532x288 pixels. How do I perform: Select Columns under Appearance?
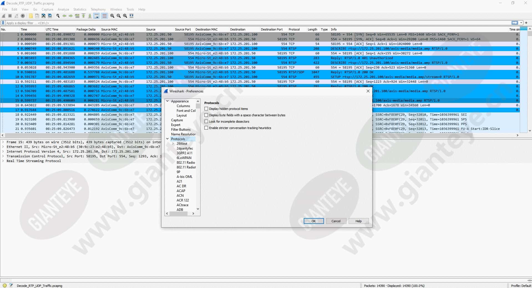pos(183,106)
